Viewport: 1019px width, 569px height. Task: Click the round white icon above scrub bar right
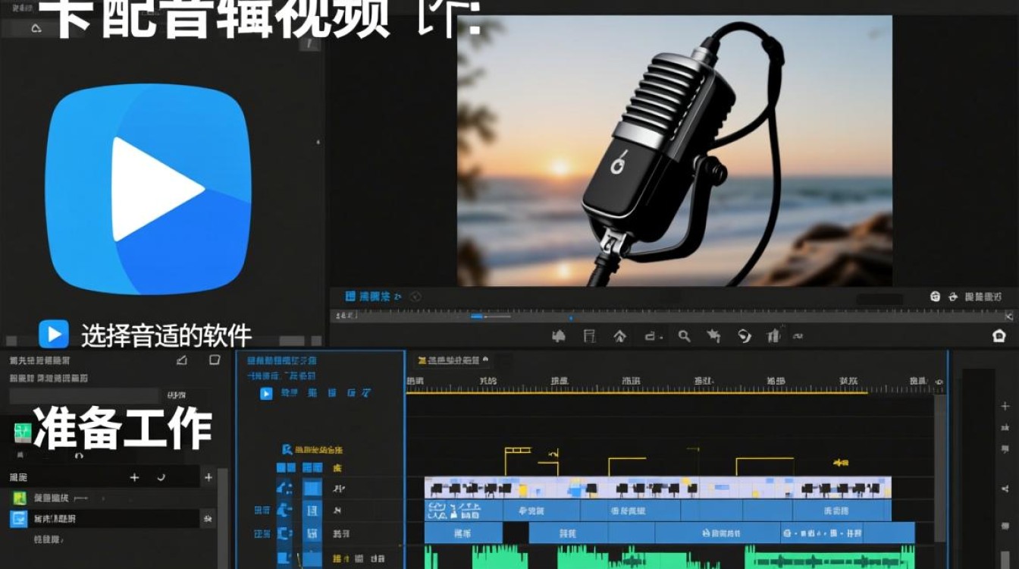pyautogui.click(x=935, y=297)
